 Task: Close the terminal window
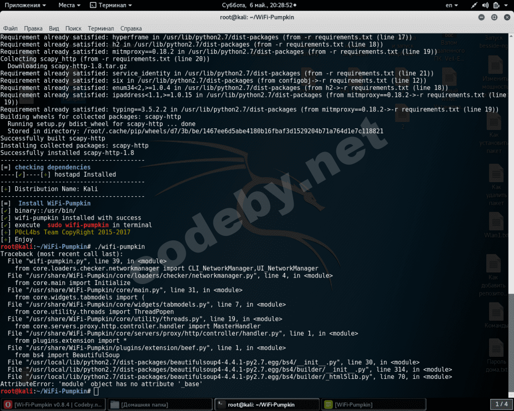pyautogui.click(x=507, y=18)
